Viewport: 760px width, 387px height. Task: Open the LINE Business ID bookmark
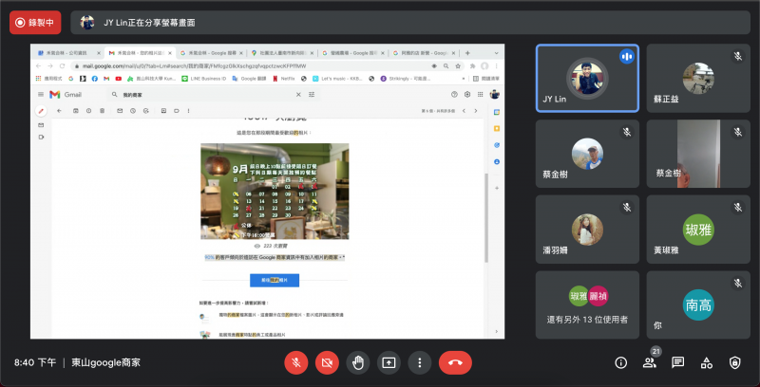[x=203, y=79]
